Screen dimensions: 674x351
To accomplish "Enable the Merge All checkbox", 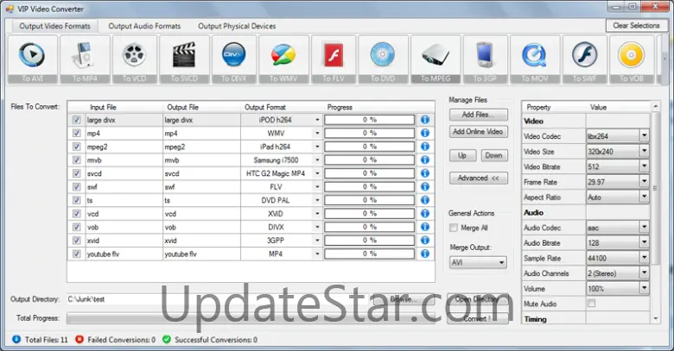I will pos(453,228).
